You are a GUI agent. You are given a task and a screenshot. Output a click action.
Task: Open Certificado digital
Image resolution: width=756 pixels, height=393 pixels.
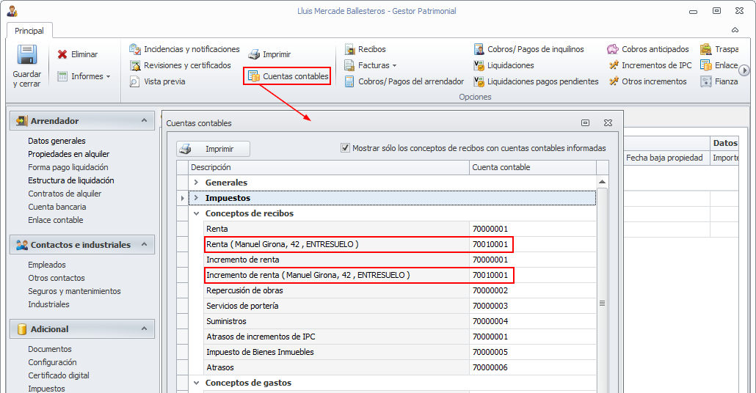(x=58, y=375)
